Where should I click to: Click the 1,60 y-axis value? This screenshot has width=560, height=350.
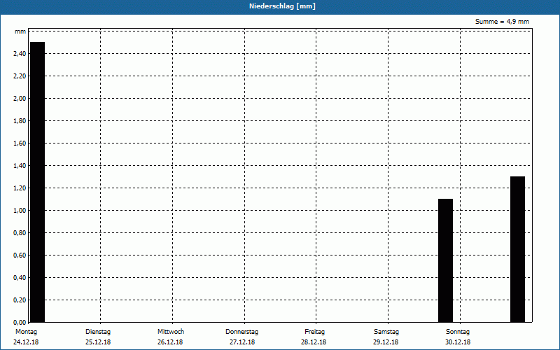point(20,143)
